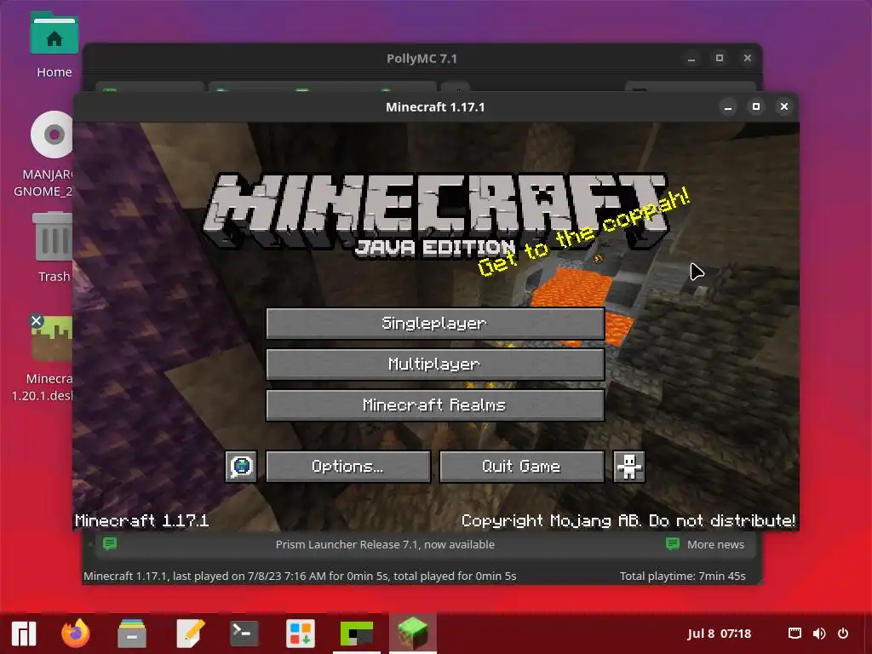Launch Firefox from the taskbar
The image size is (872, 654).
[76, 634]
